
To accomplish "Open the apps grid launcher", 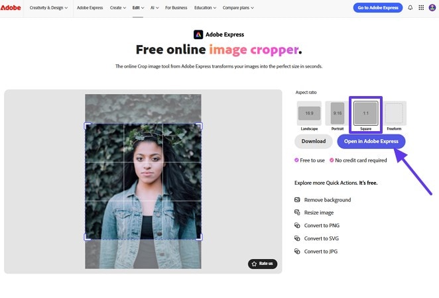I will point(421,7).
